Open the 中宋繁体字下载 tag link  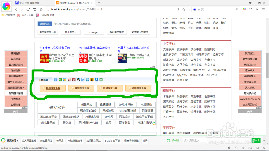tap(48, 32)
